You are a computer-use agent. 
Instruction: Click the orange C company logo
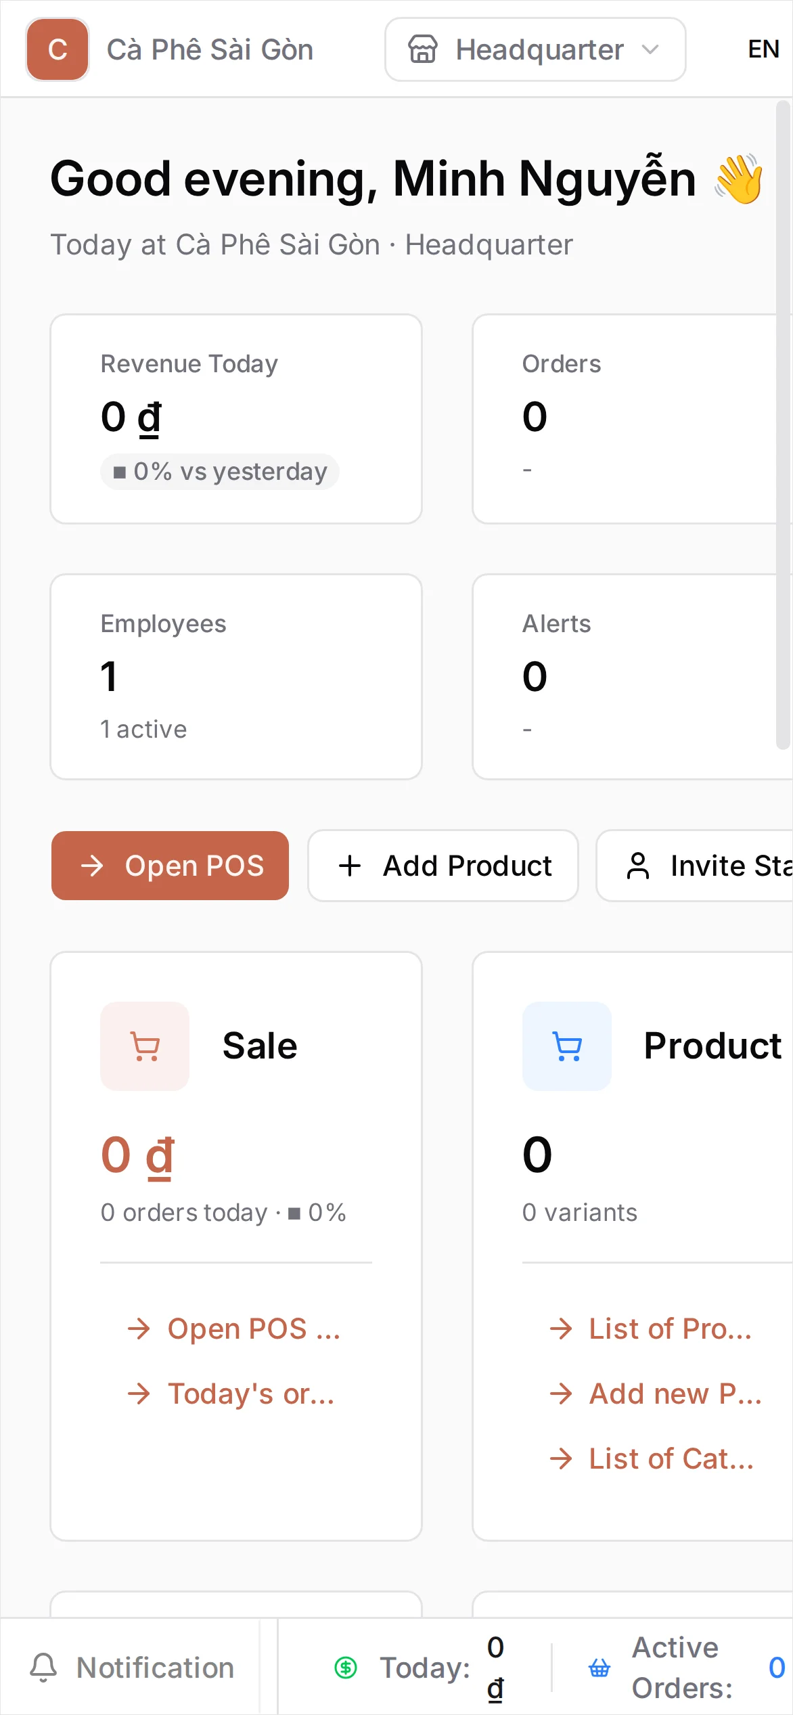[58, 49]
